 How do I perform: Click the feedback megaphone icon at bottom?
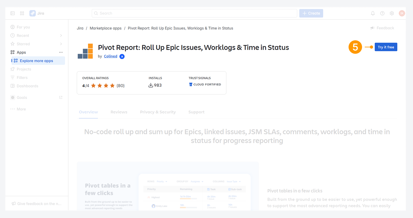[13, 204]
